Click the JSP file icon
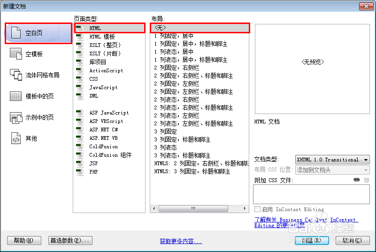Image resolution: width=376 pixels, height=252 pixels. click(x=80, y=163)
